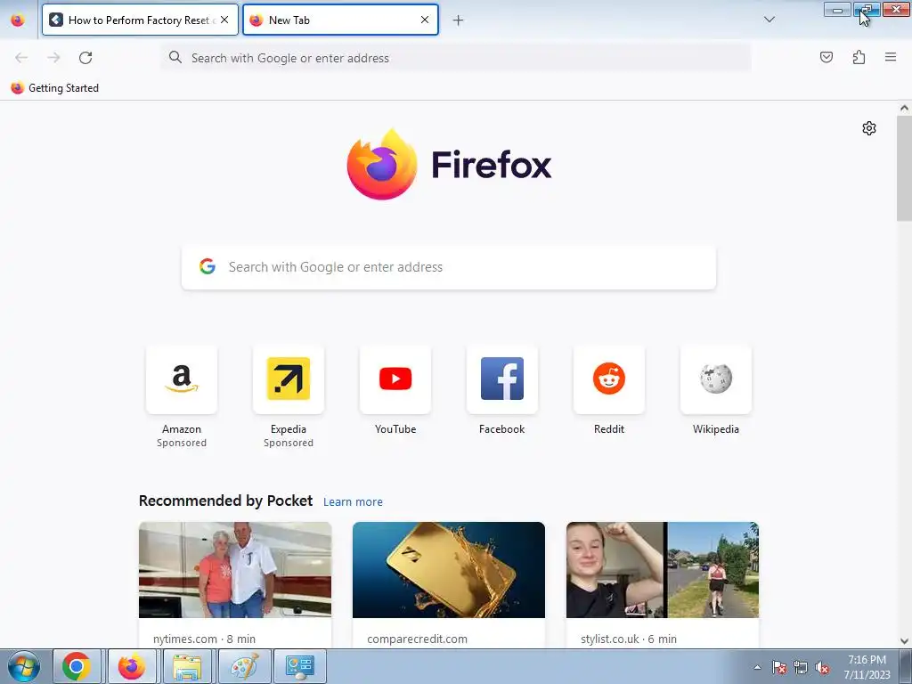This screenshot has height=684, width=912.
Task: Open the Windows Start button
Action: click(24, 666)
